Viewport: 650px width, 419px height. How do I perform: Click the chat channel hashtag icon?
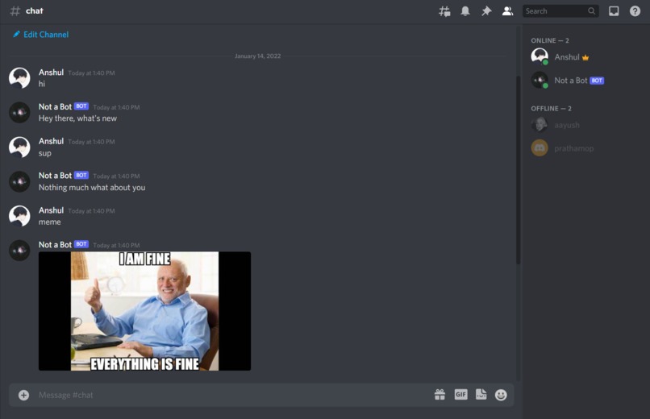[15, 10]
